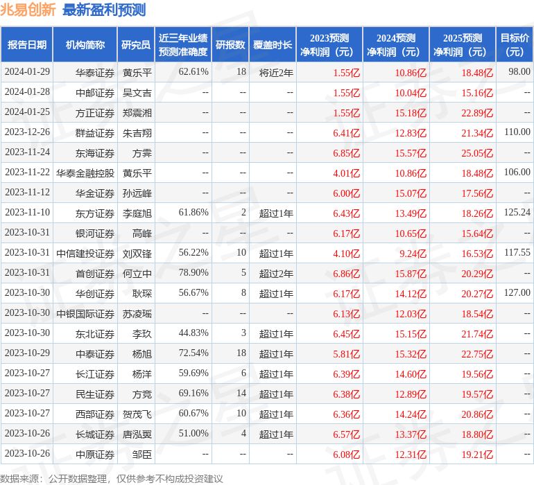534x485 pixels.
Task: Click 2023 forecast 4.01亿
Action: tap(346, 173)
